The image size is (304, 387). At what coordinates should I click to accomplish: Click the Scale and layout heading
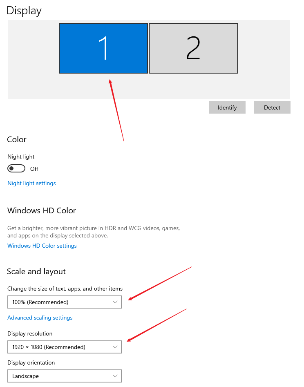[36, 271]
